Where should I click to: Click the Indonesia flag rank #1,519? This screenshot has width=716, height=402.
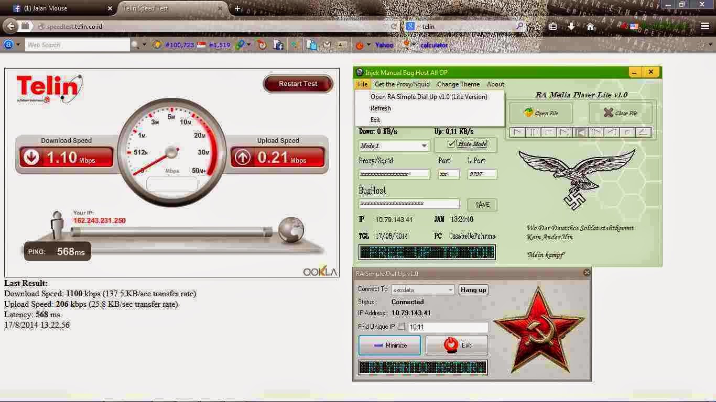pos(201,45)
